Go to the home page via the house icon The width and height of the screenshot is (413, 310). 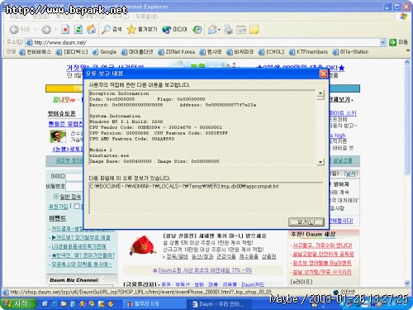tap(92, 29)
